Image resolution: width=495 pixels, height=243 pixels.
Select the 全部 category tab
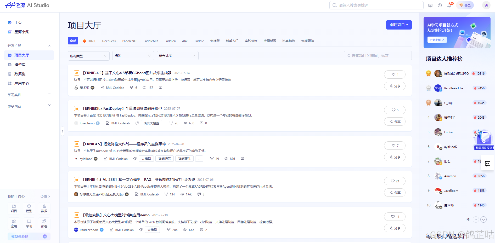tap(73, 41)
